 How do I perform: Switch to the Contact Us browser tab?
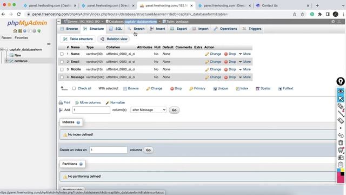[282, 5]
